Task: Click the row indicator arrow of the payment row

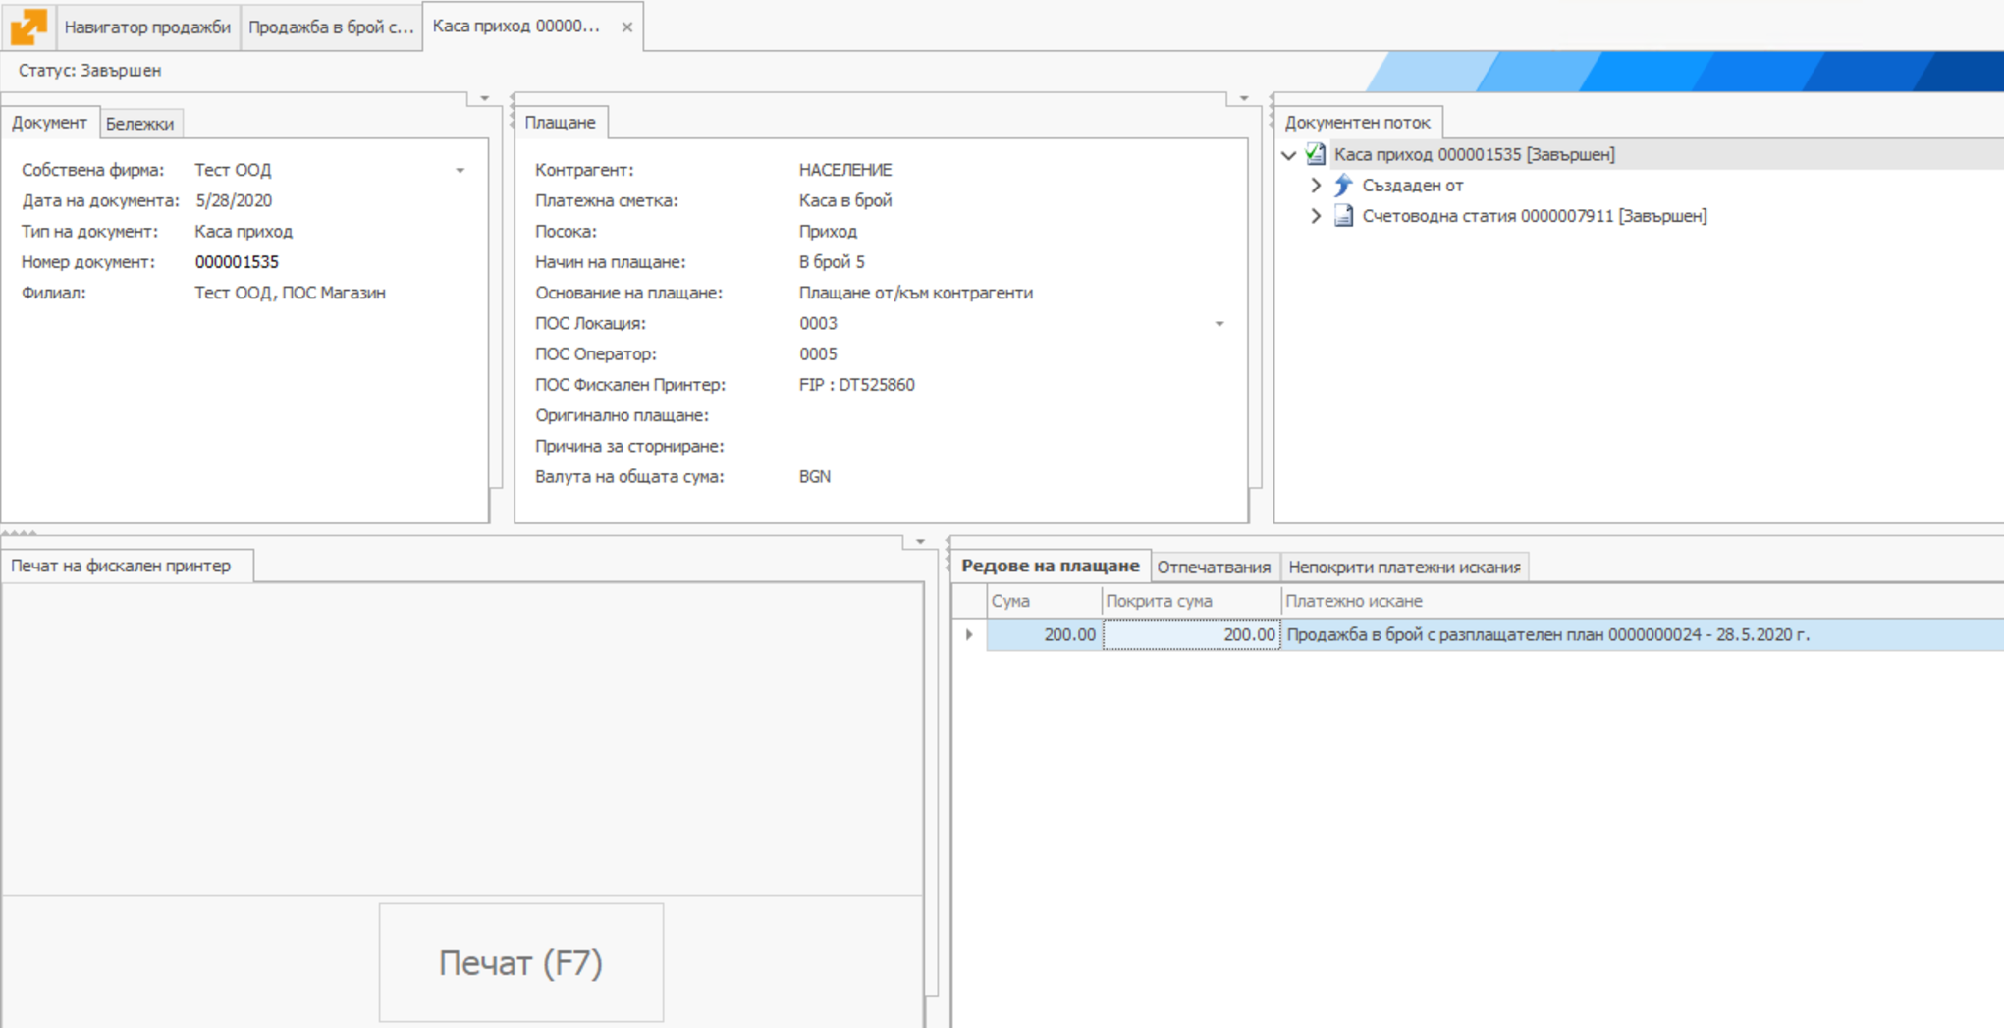Action: pyautogui.click(x=969, y=635)
